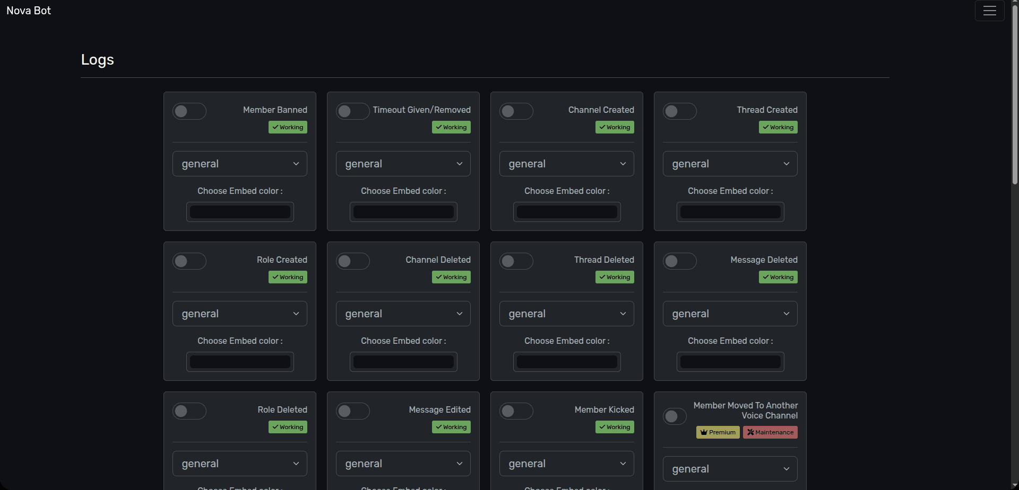Click Working badge under Member Kicked

[615, 427]
